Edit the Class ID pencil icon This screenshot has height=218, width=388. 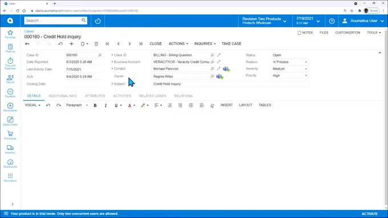pos(219,55)
